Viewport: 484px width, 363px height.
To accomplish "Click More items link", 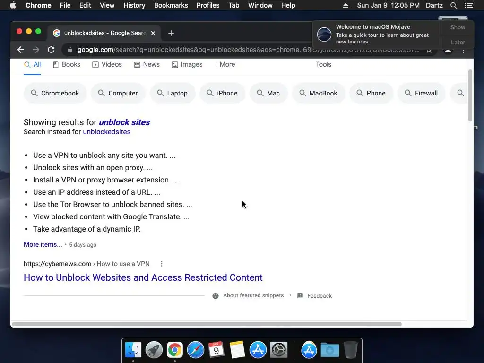I will (43, 244).
